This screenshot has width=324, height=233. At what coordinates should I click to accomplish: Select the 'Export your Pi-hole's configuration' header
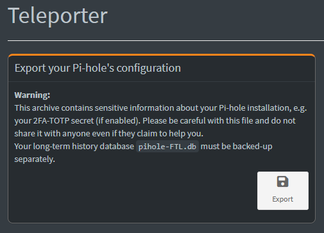[x=98, y=68]
